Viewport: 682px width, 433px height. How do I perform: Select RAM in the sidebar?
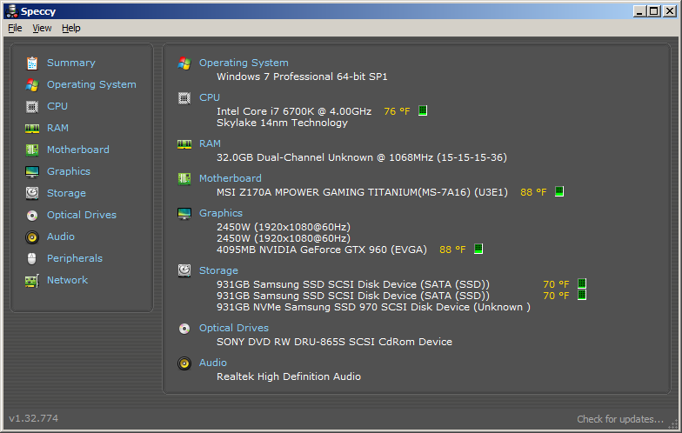pyautogui.click(x=57, y=128)
